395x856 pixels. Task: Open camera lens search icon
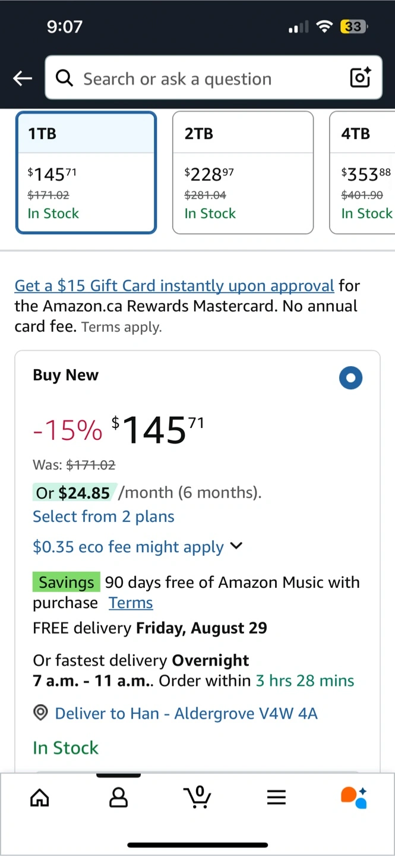point(360,78)
